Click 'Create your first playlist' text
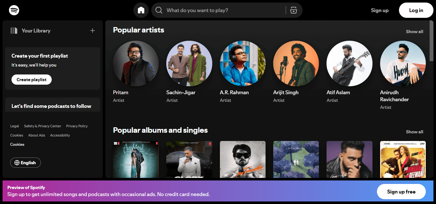Viewport: 436px width, 204px height. 40,56
